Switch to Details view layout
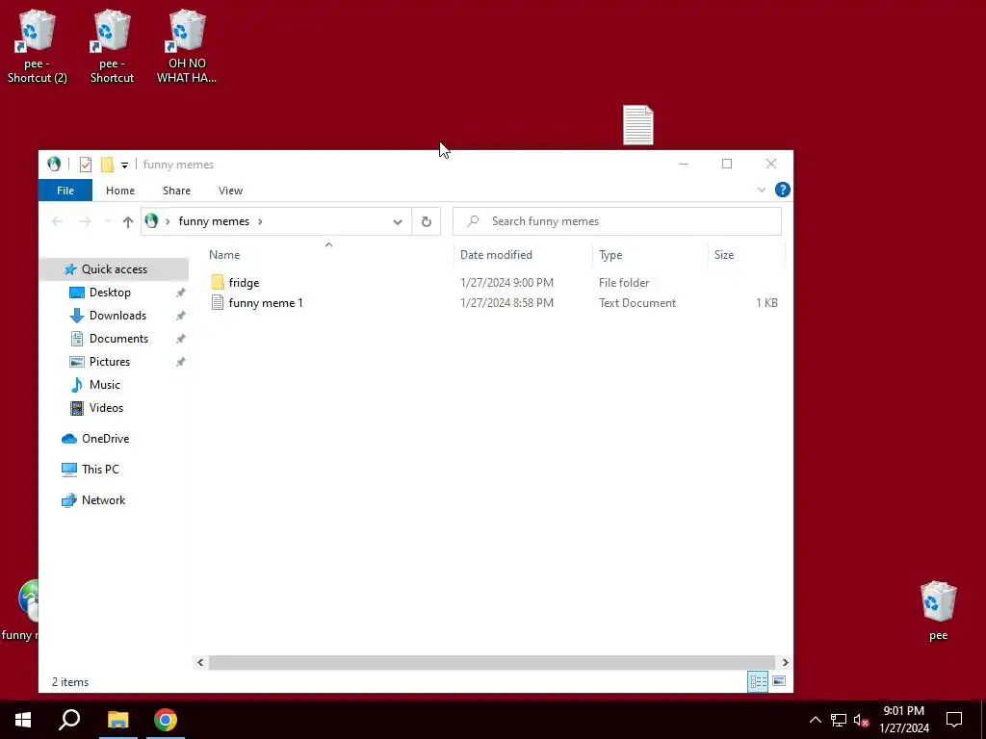 [x=758, y=681]
